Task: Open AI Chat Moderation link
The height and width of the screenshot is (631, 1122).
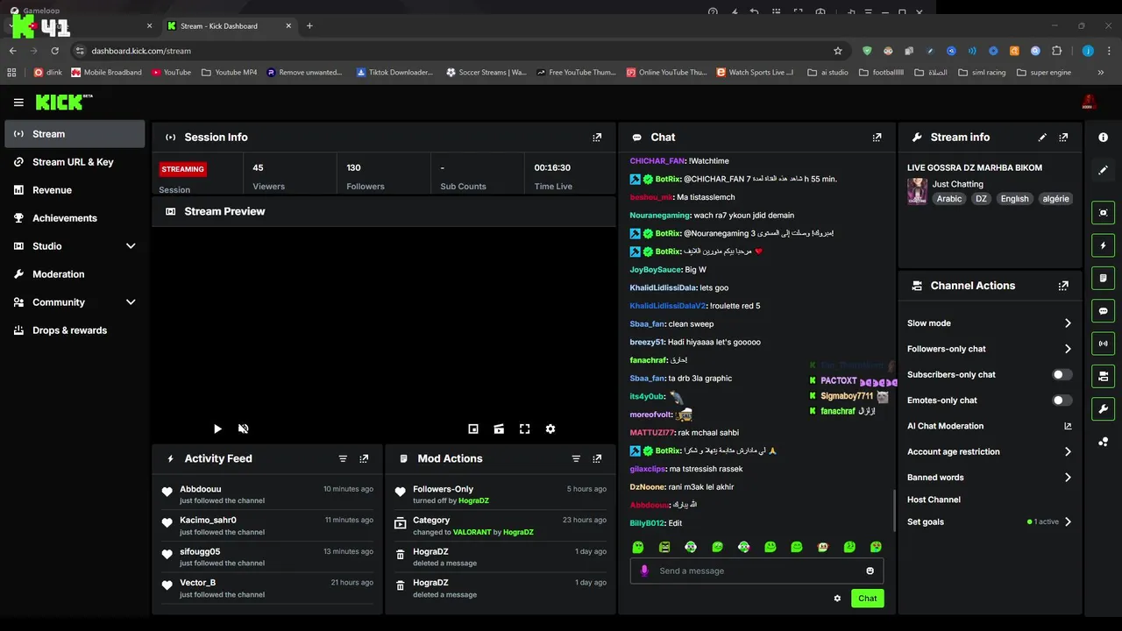Action: point(990,426)
